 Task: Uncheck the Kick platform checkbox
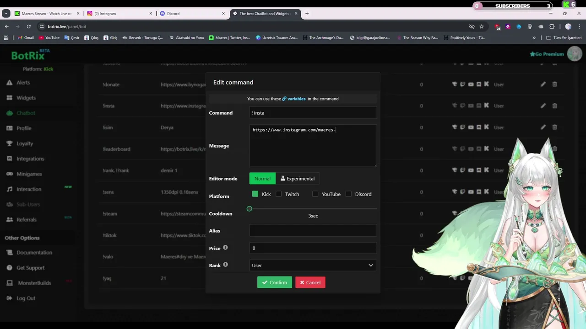coord(255,194)
